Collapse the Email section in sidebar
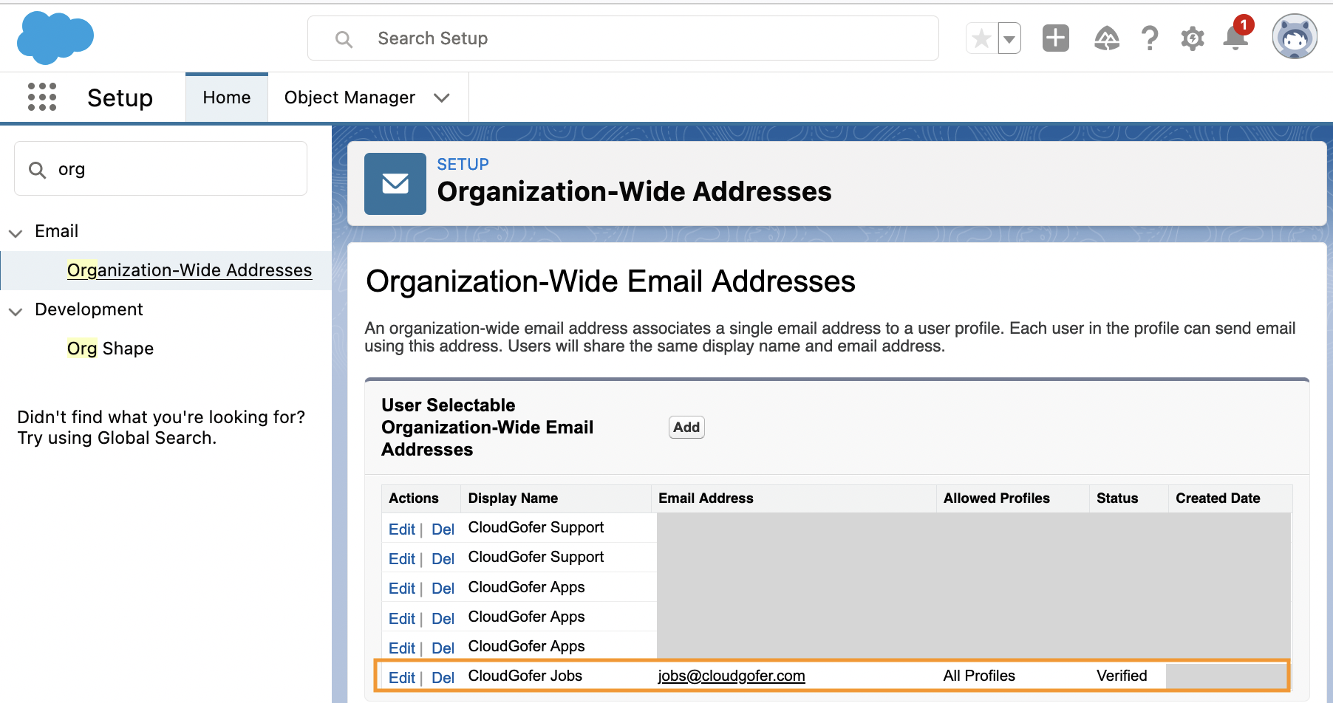Viewport: 1333px width, 703px height. click(x=16, y=233)
